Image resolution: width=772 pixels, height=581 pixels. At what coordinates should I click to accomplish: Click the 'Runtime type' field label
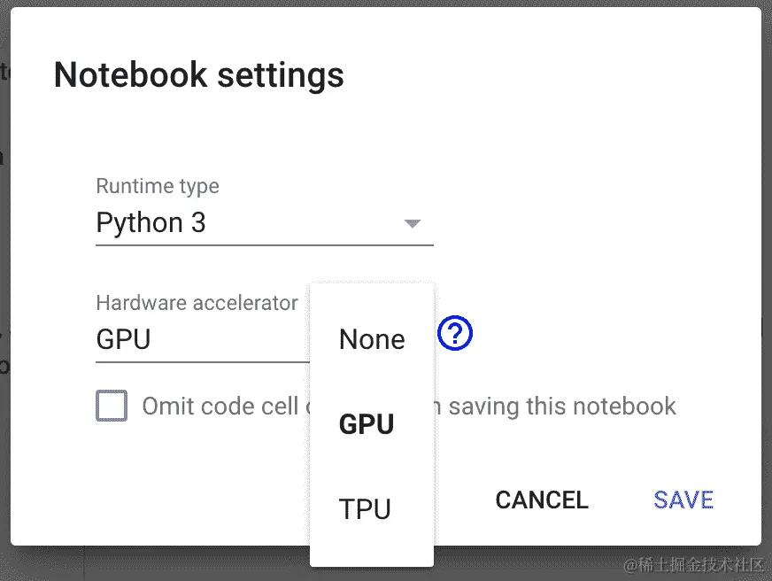[158, 187]
